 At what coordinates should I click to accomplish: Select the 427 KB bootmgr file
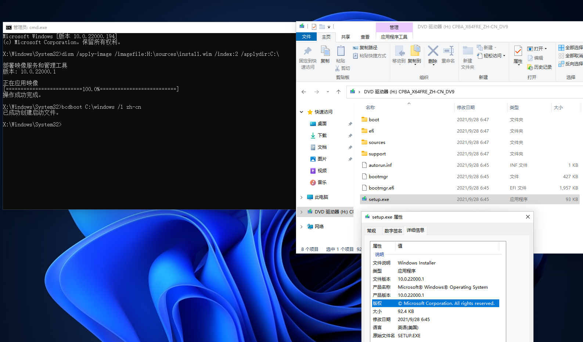[x=470, y=177]
